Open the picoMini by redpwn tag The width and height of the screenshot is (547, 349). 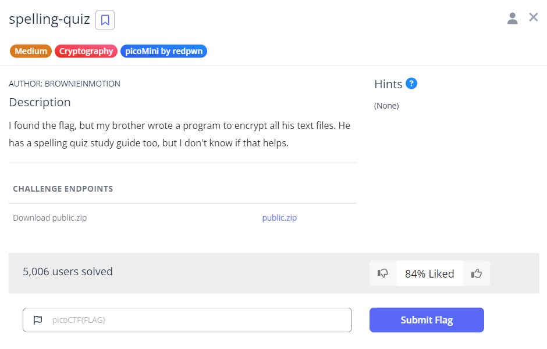pyautogui.click(x=164, y=51)
